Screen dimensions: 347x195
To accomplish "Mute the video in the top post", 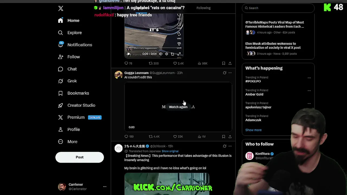I will click(x=161, y=54).
